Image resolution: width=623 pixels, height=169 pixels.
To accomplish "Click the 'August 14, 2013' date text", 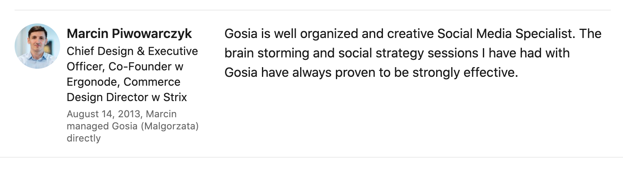I will point(104,114).
